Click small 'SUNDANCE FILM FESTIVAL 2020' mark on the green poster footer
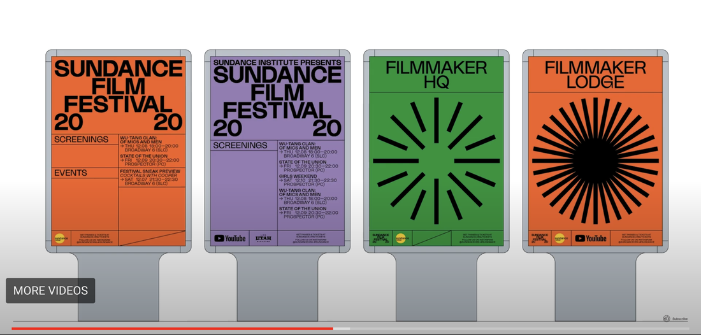 pyautogui.click(x=381, y=238)
